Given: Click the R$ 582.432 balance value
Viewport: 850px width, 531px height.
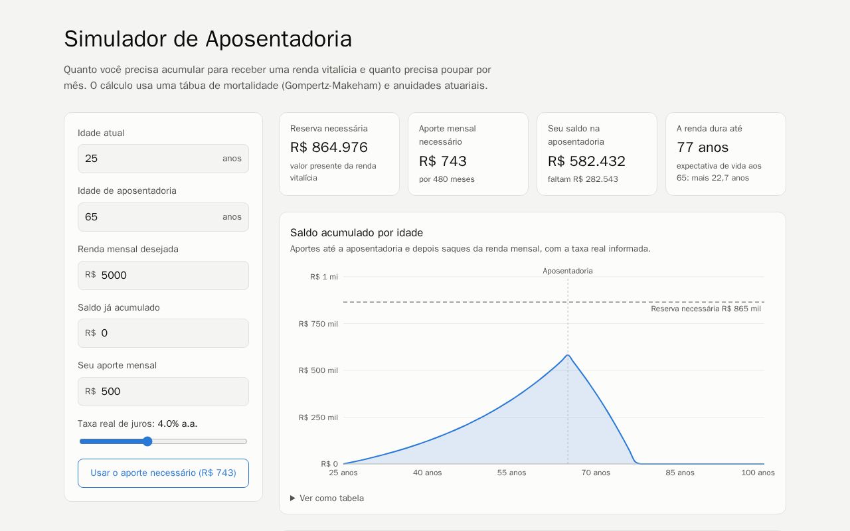Looking at the screenshot, I should tap(586, 161).
